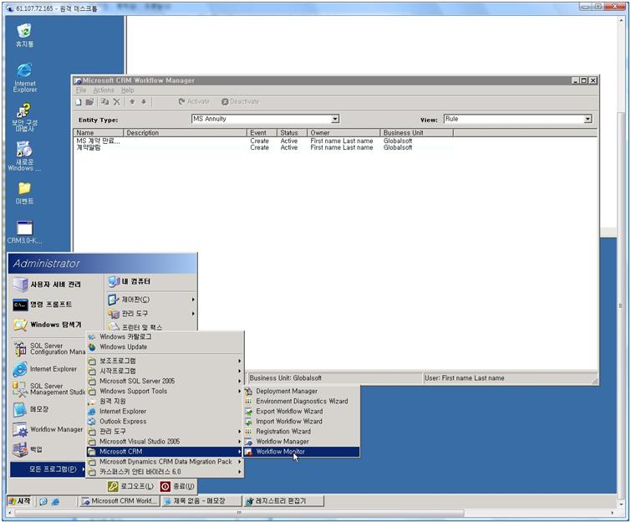Expand the Entity Type dropdown showing MS Annuity
The image size is (631, 523).
point(335,119)
